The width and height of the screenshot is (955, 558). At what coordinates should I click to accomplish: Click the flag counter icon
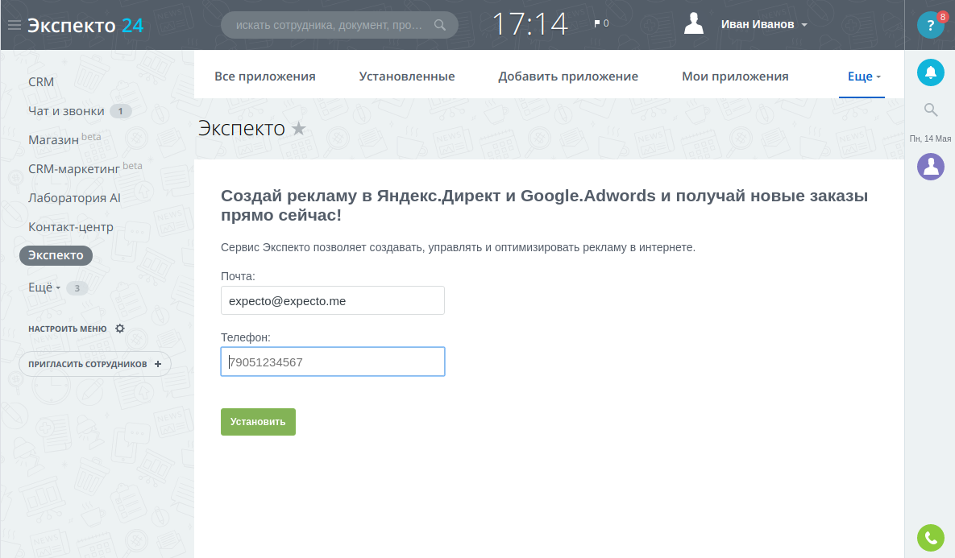tap(597, 24)
